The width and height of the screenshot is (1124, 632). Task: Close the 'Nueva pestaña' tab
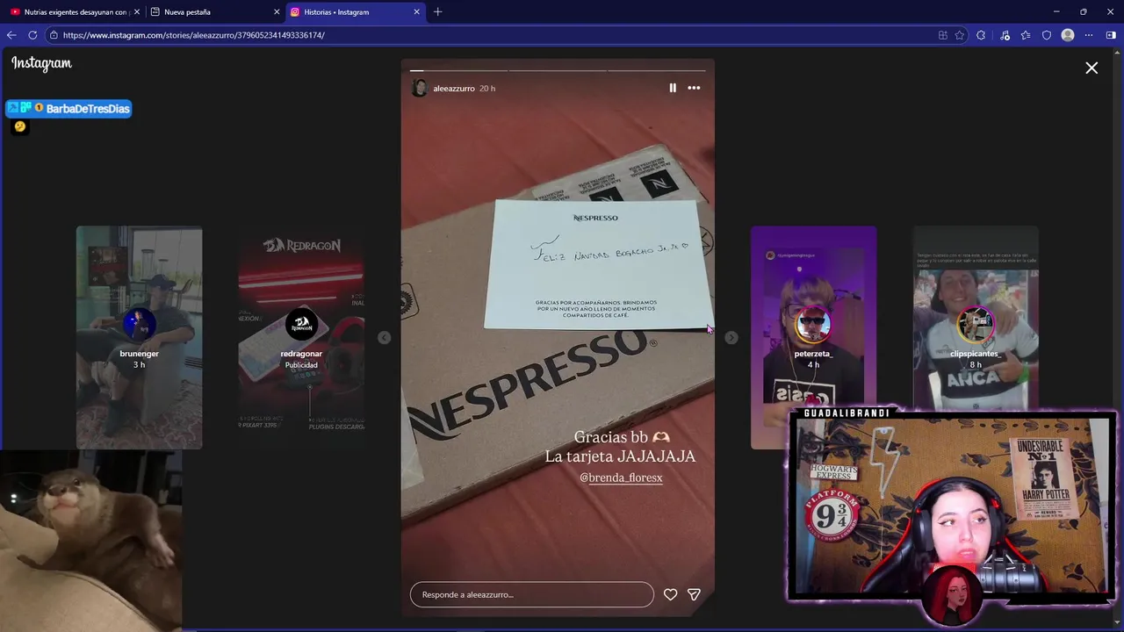pyautogui.click(x=277, y=12)
